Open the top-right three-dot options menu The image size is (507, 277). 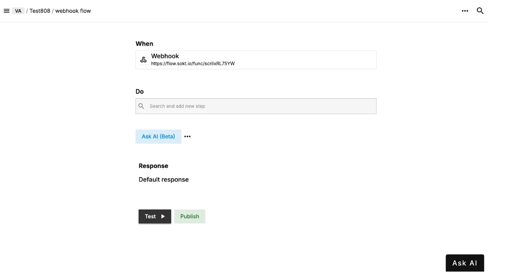point(465,11)
